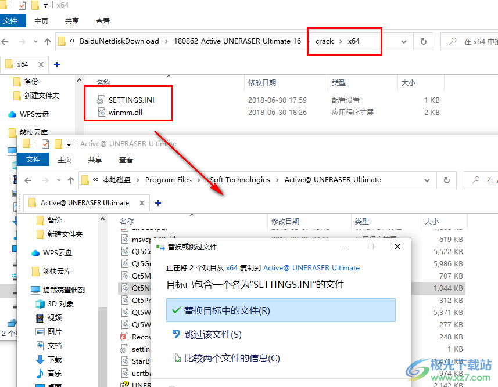Open WPS云盘 in x64 sidebar
Image resolution: width=498 pixels, height=387 pixels.
click(x=28, y=114)
